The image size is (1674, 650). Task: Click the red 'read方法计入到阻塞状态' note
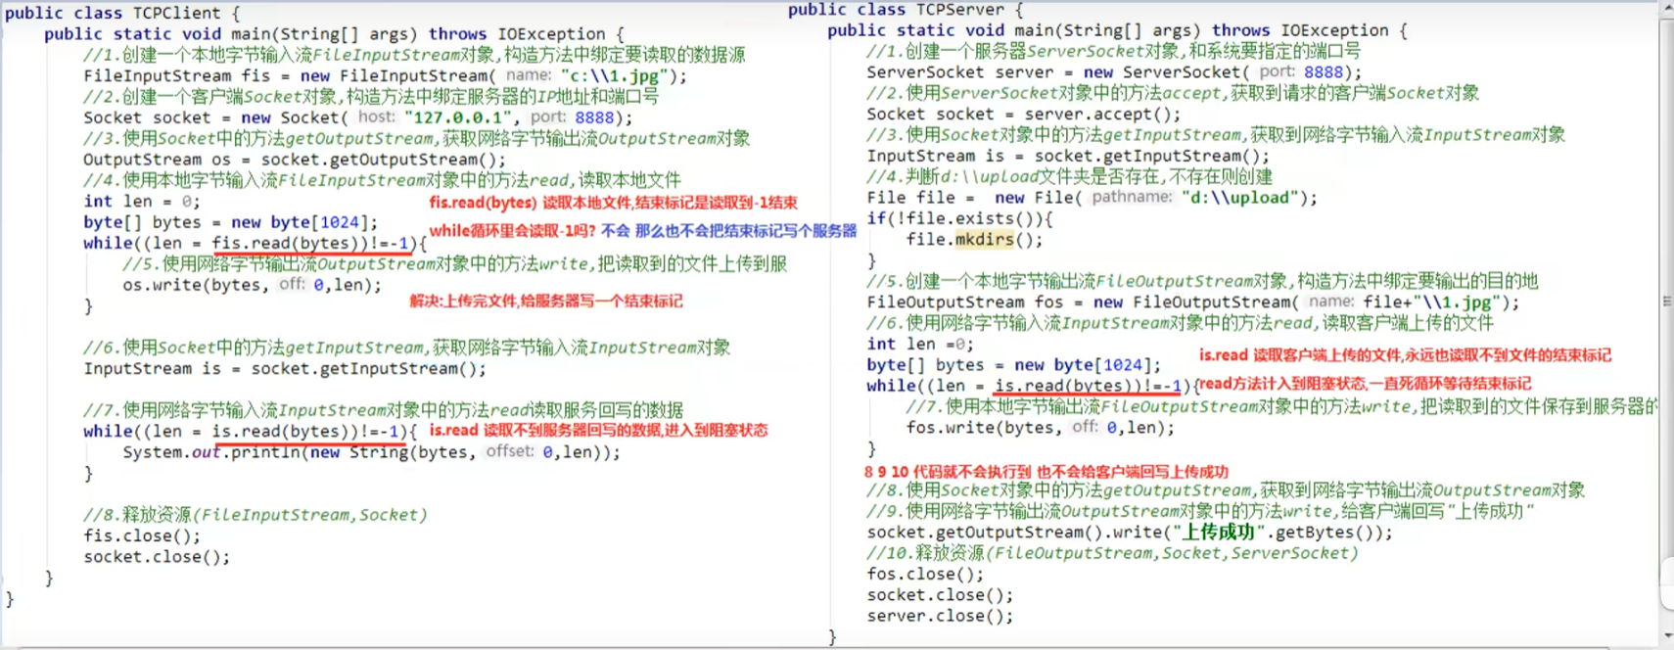click(x=1365, y=384)
